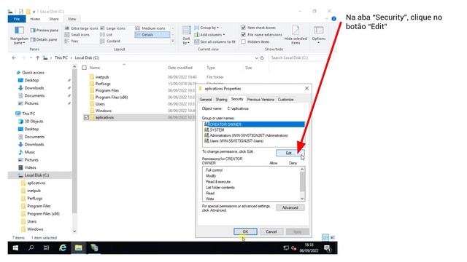This screenshot has width=467, height=262.
Task: Open the File tab
Action: [x=17, y=19]
